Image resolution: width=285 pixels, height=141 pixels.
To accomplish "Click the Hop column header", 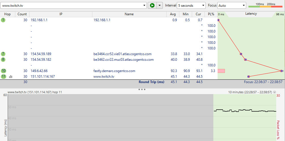I will (x=7, y=14).
